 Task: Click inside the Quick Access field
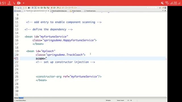(x=152, y=8)
